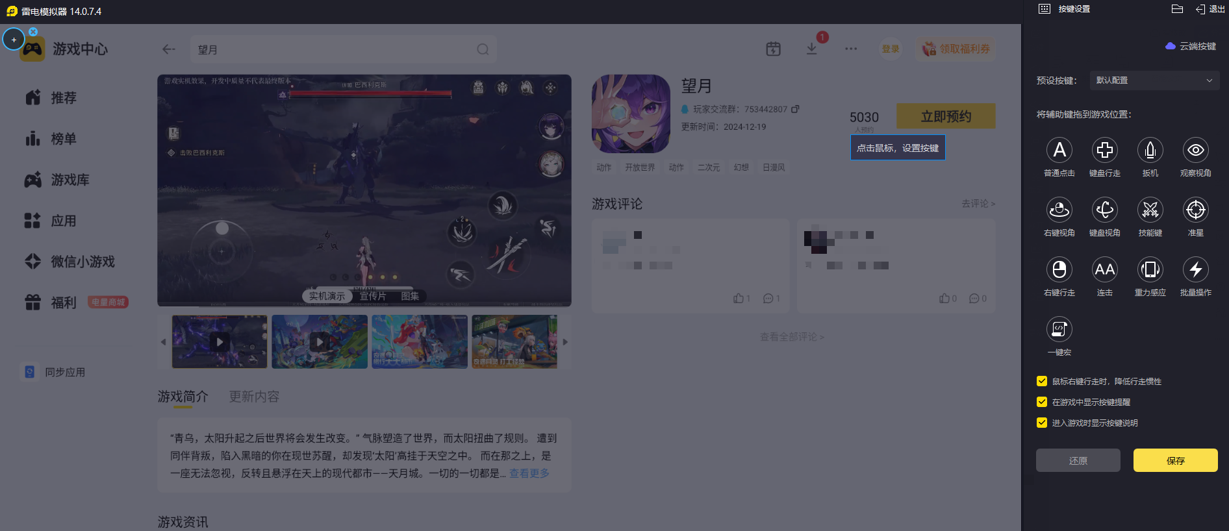
Task: Expand the 预设按键 默认配置 dropdown
Action: click(1154, 80)
